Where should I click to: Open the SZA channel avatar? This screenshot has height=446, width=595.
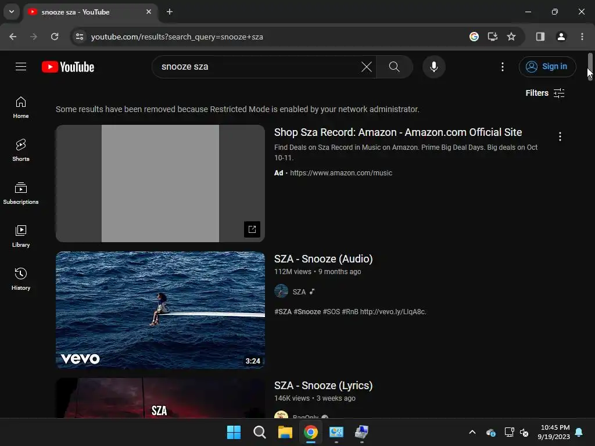coord(281,292)
